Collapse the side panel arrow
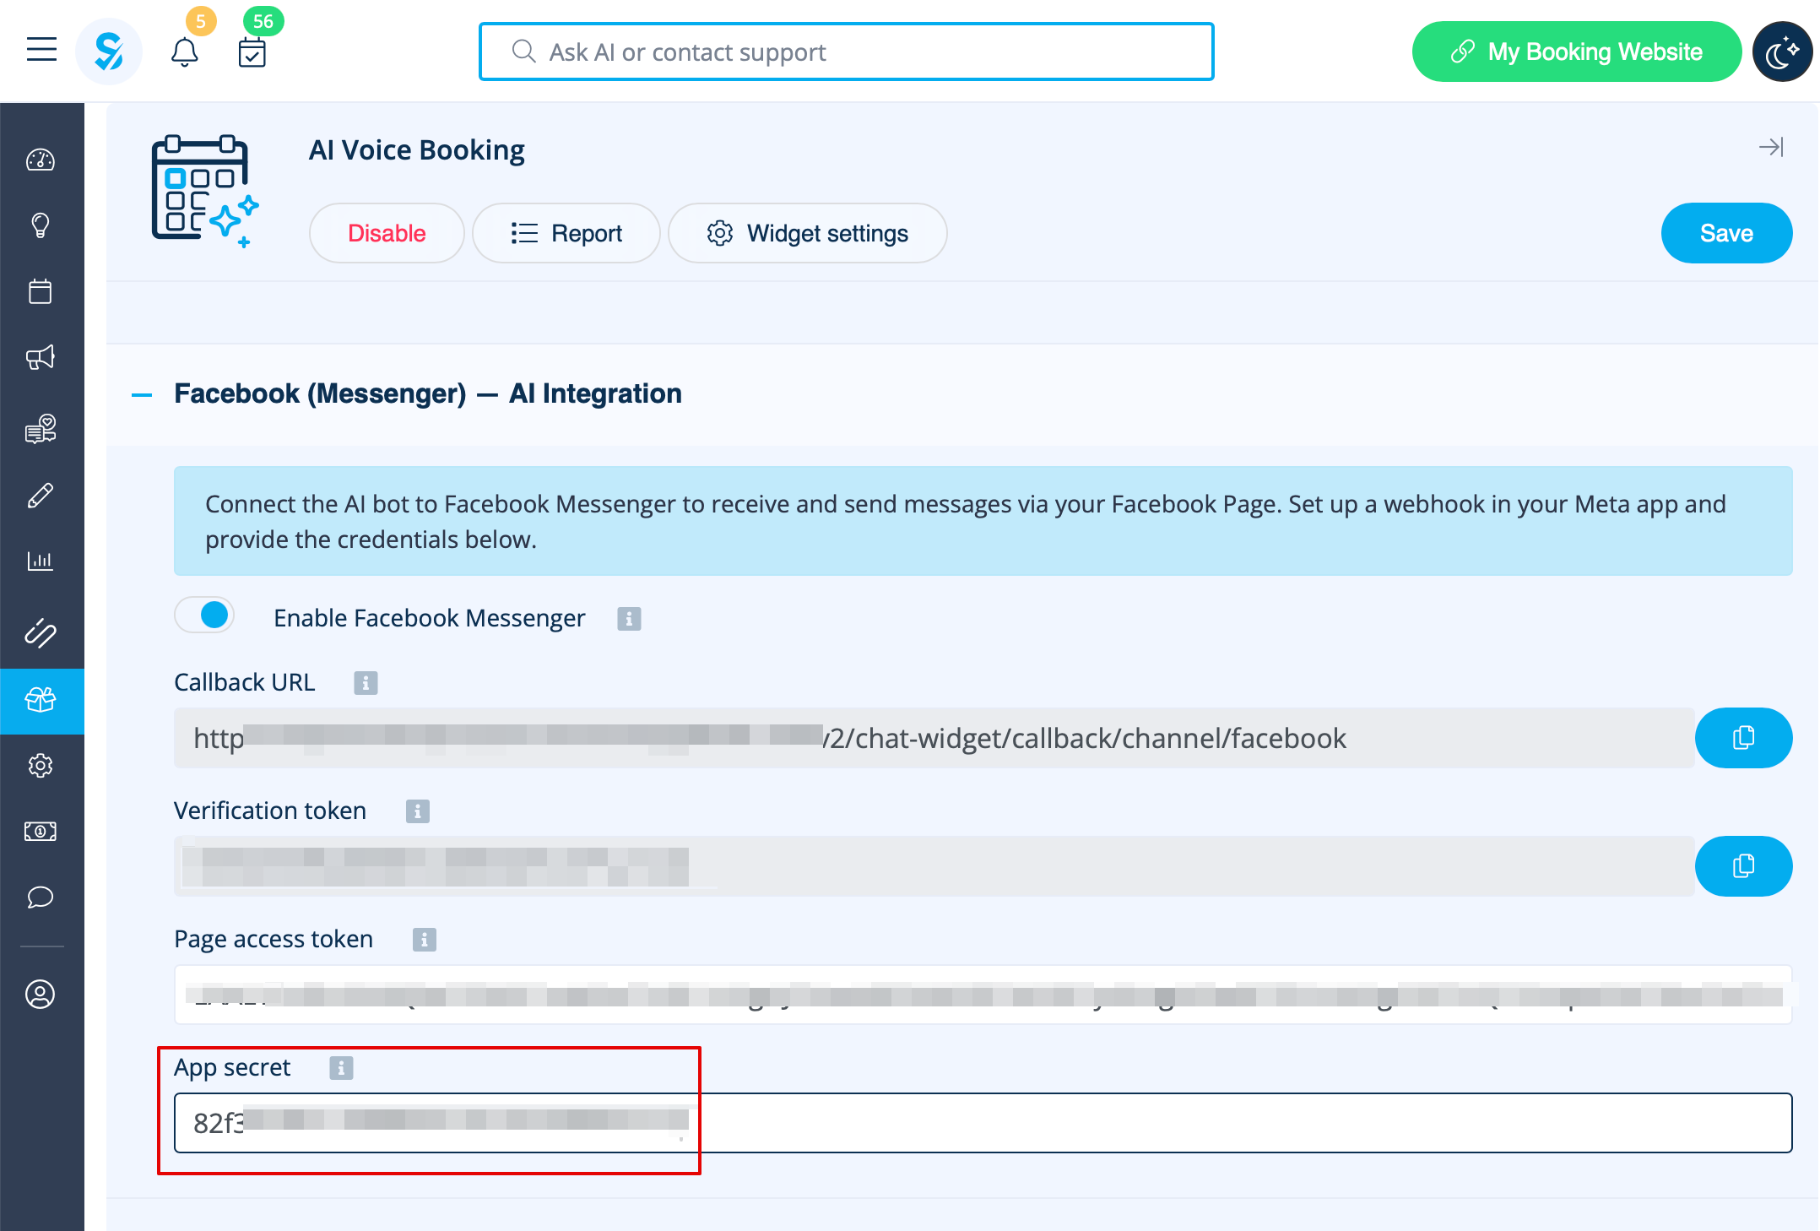 click(1770, 148)
